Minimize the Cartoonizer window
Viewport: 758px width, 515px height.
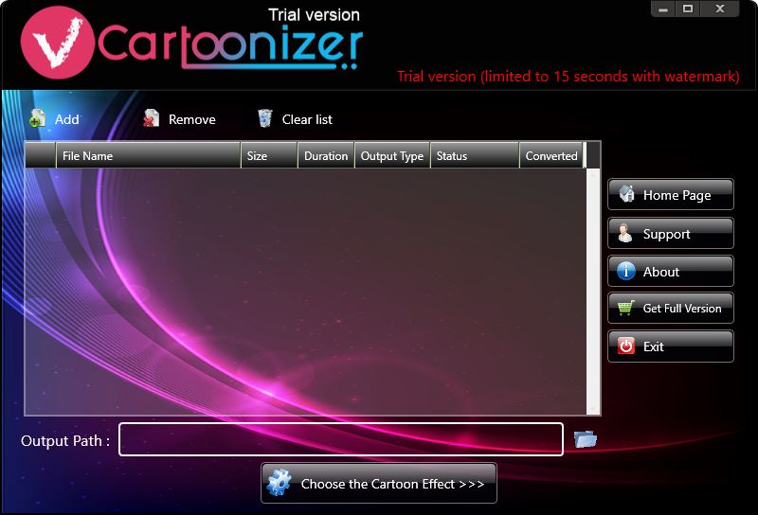click(663, 9)
